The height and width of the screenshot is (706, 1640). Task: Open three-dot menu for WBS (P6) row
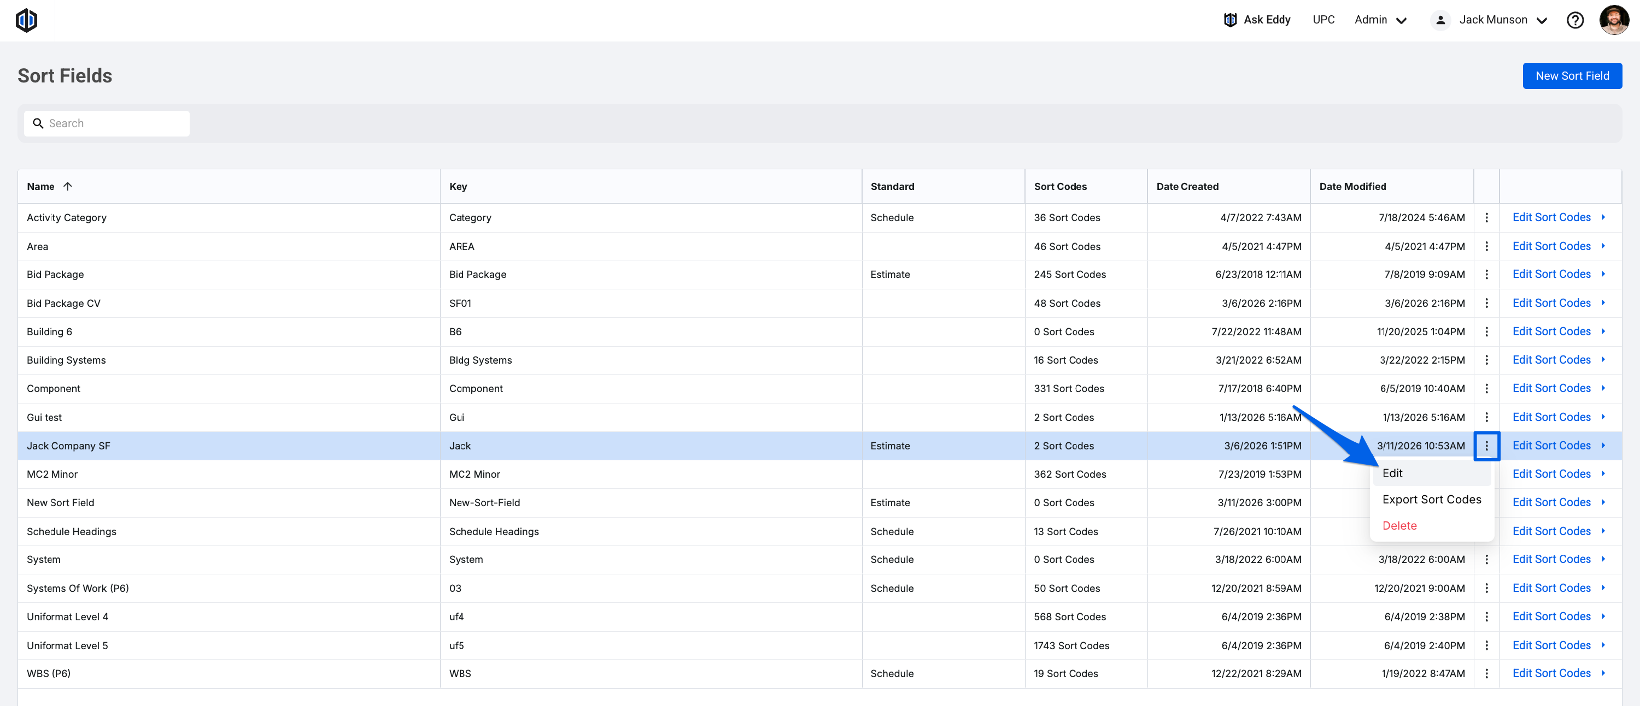1486,673
